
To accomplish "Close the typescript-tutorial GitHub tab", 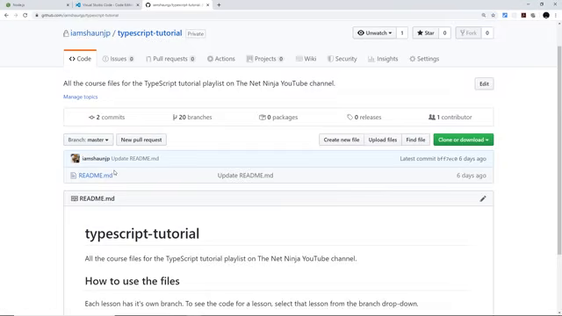I will [207, 5].
